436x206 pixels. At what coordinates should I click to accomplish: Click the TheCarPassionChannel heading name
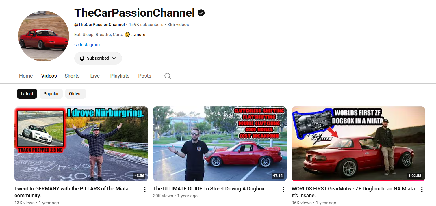134,13
